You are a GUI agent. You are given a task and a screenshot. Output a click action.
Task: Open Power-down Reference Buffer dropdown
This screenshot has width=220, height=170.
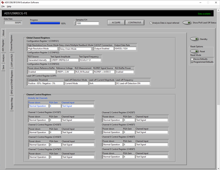42,72
